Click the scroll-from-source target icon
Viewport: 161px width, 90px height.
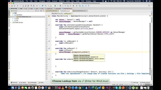[36, 11]
